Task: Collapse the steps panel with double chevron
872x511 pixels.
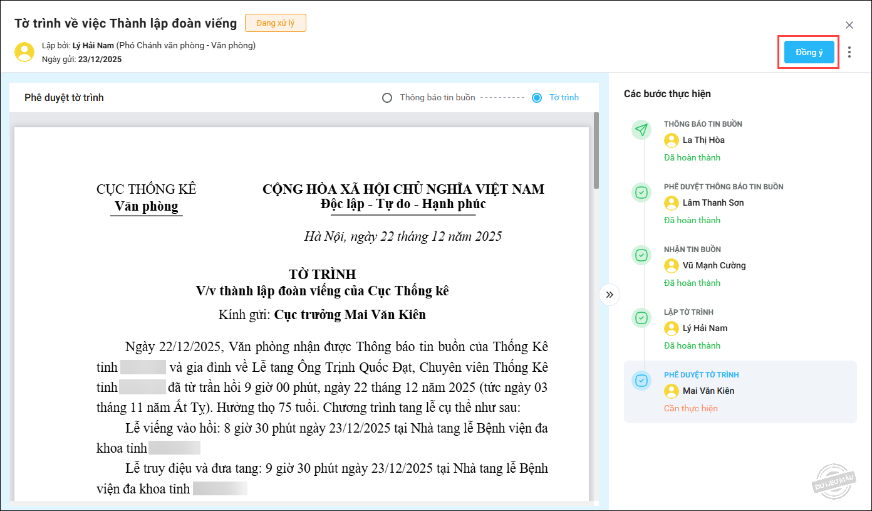Action: 610,295
